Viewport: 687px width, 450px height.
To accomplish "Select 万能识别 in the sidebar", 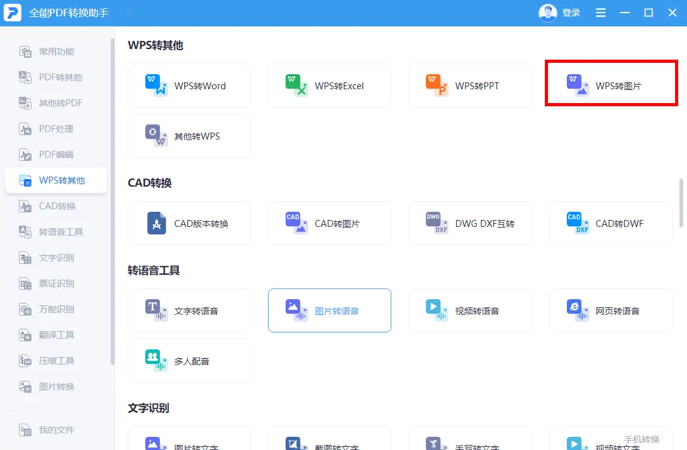I will (x=56, y=309).
